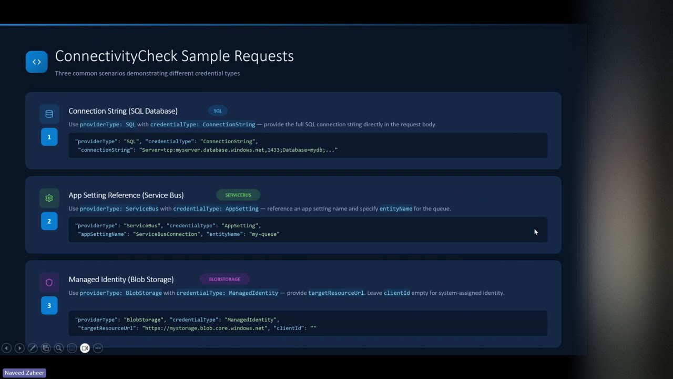673x379 pixels.
Task: Click the 'clientId' inline code
Action: click(396, 293)
